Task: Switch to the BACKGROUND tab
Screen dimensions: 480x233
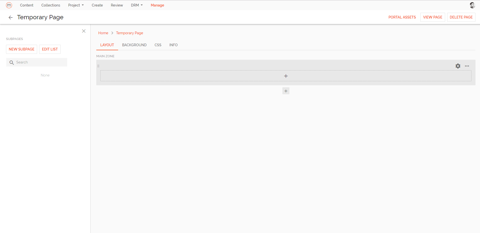Action: [134, 45]
